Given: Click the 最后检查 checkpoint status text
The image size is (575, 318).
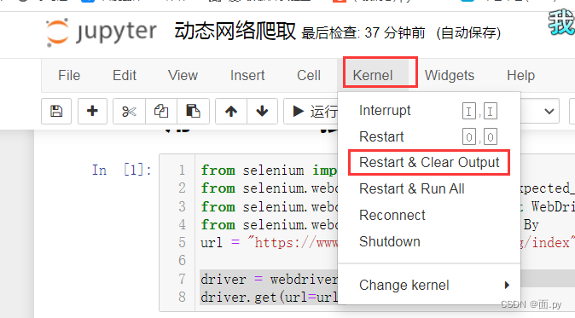Looking at the screenshot, I should [363, 33].
